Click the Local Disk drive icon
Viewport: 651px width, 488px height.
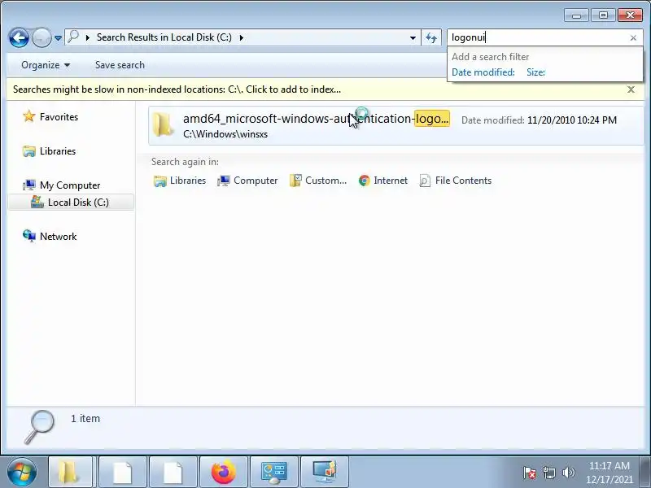click(37, 202)
